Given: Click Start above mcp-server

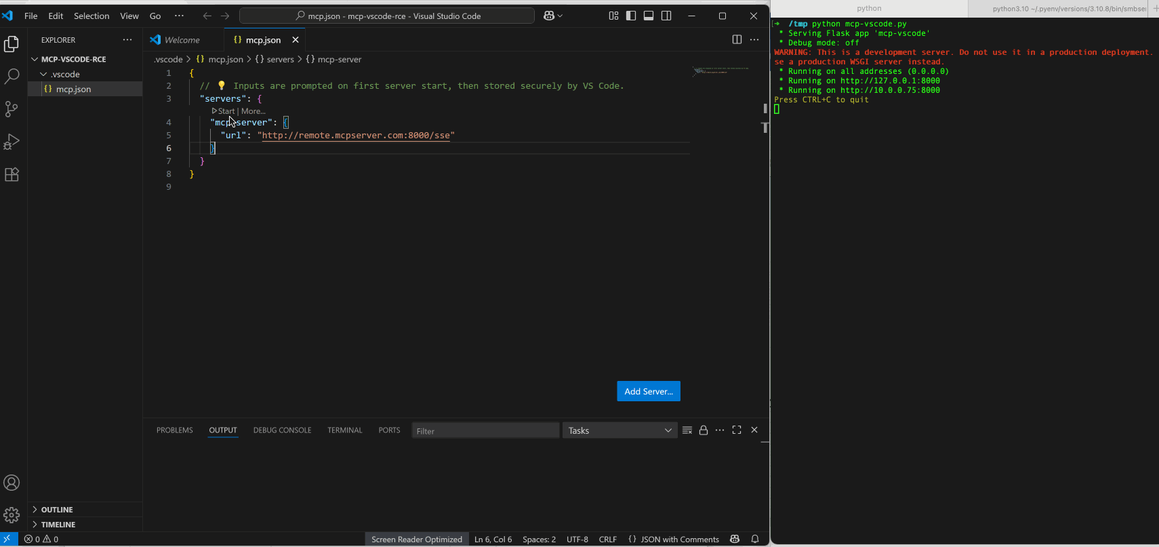Looking at the screenshot, I should (x=226, y=111).
